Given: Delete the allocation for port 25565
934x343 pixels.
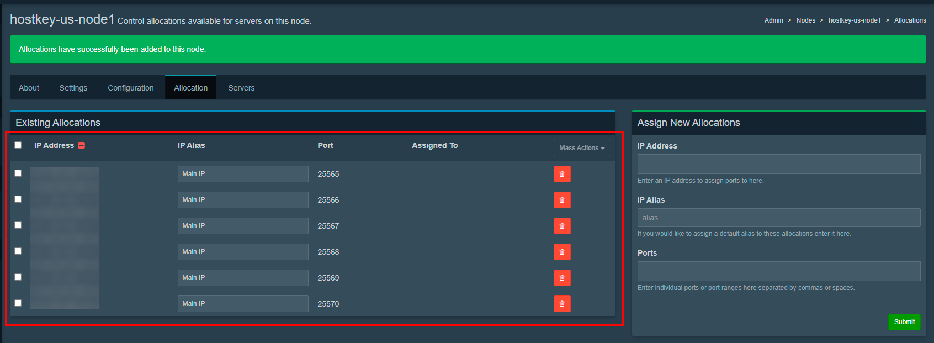Looking at the screenshot, I should pyautogui.click(x=562, y=174).
